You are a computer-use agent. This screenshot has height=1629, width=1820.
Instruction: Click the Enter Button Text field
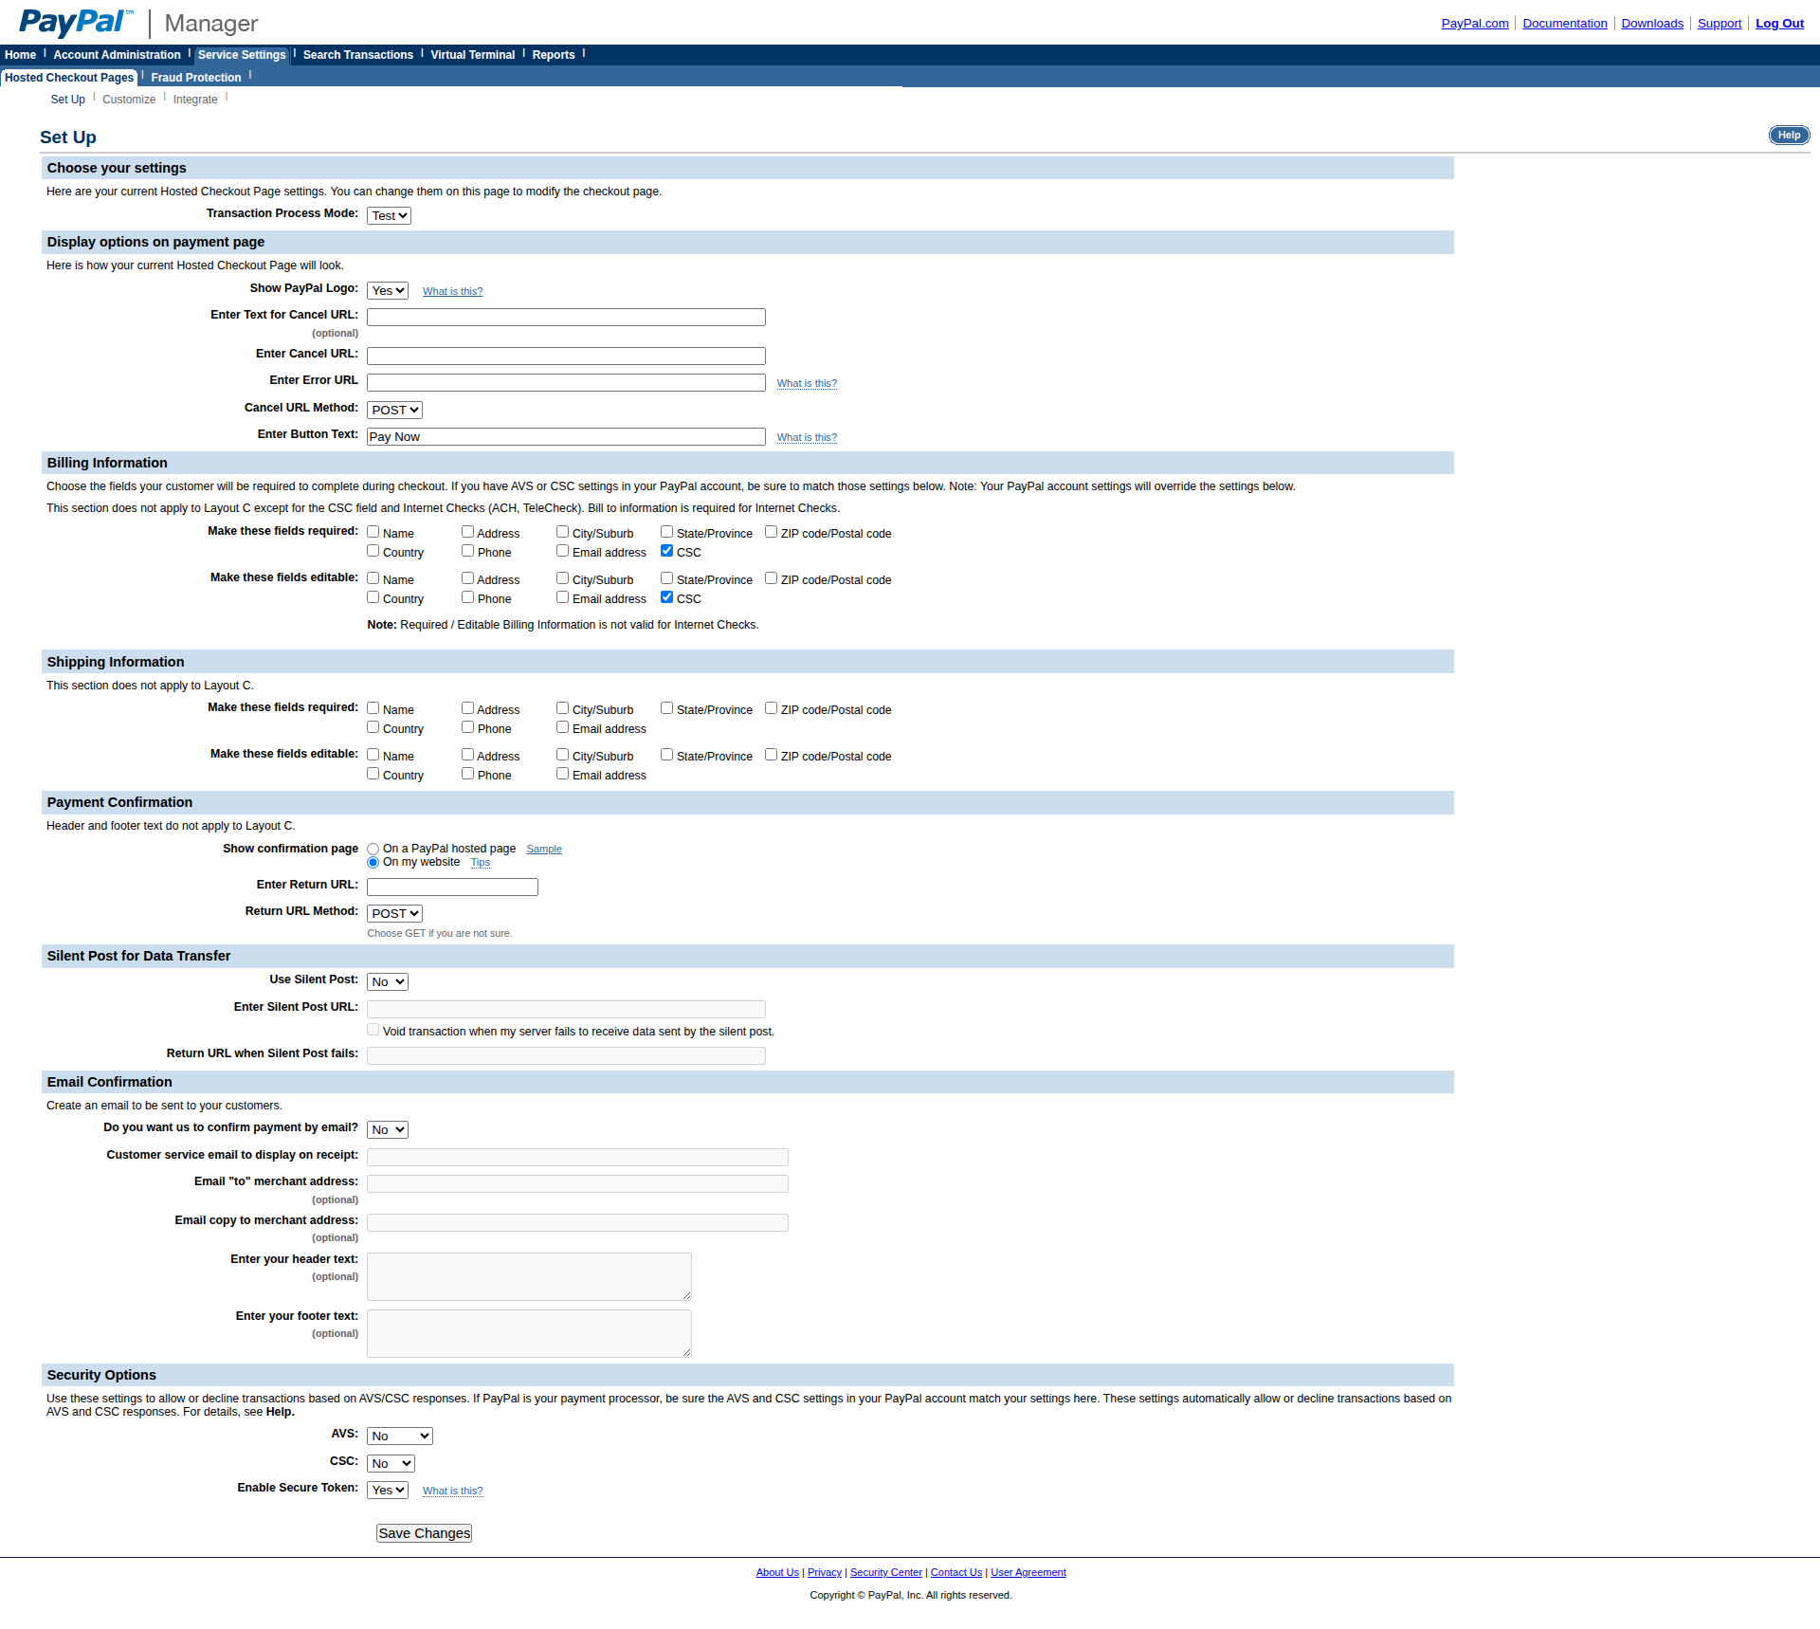click(x=566, y=437)
